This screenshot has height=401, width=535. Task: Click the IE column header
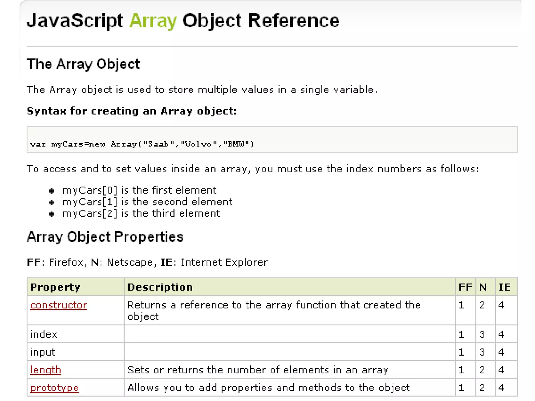[x=504, y=287]
